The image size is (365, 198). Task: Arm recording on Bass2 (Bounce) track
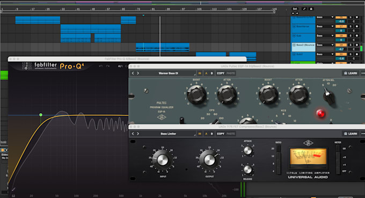tap(356, 45)
